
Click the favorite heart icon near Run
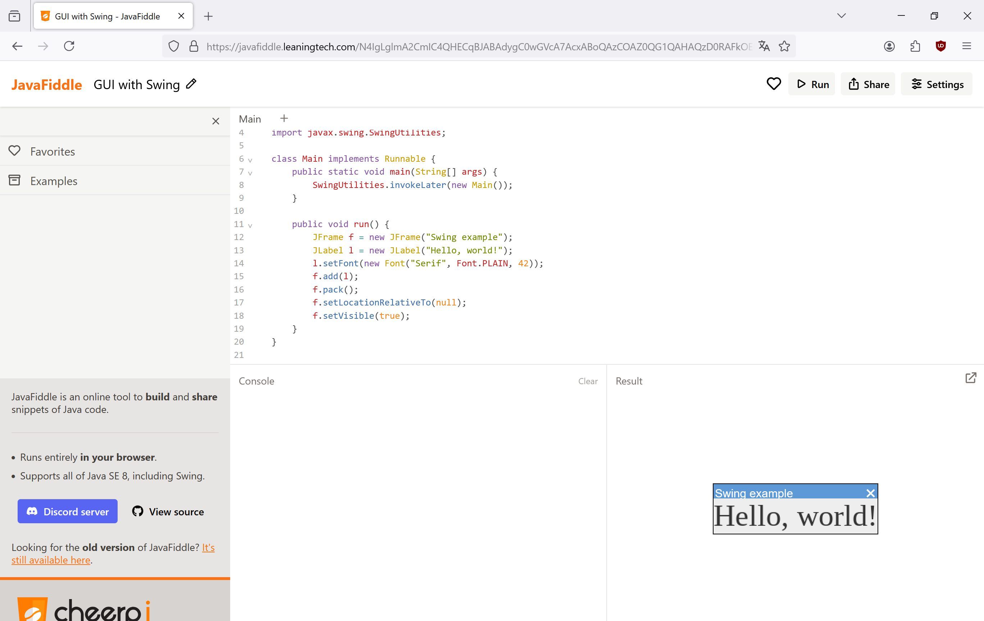pos(774,84)
